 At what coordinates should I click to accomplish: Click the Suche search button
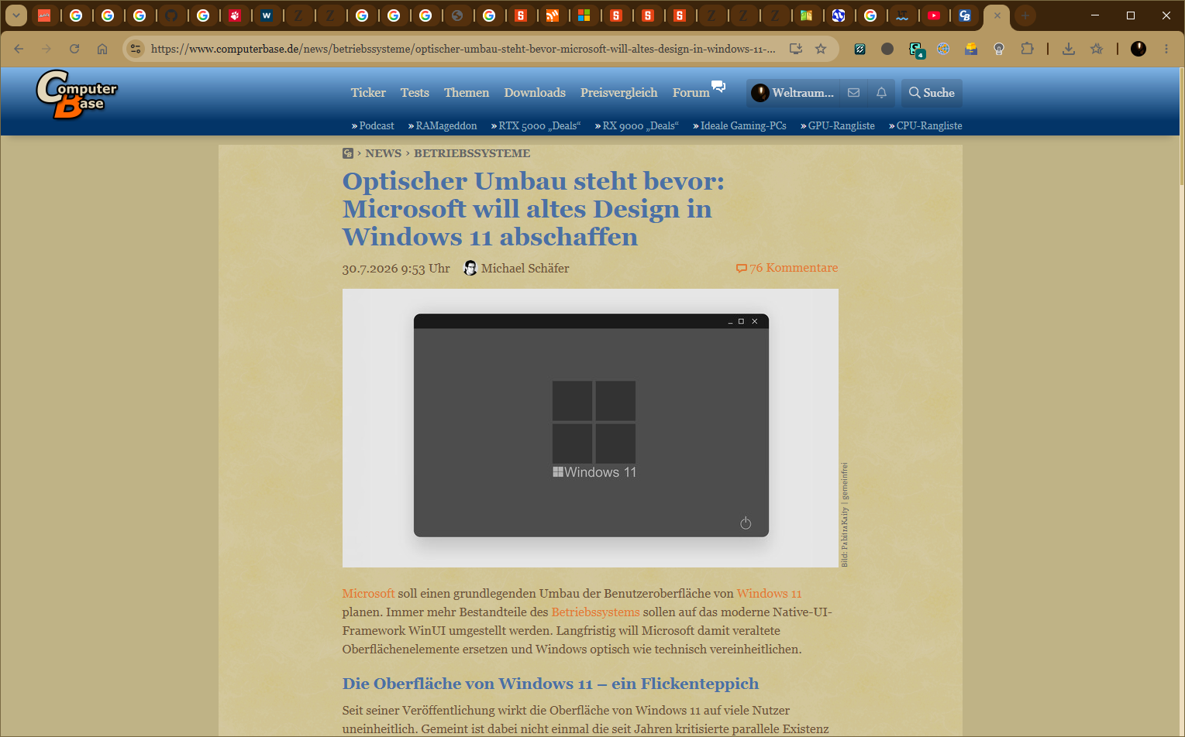pyautogui.click(x=932, y=93)
